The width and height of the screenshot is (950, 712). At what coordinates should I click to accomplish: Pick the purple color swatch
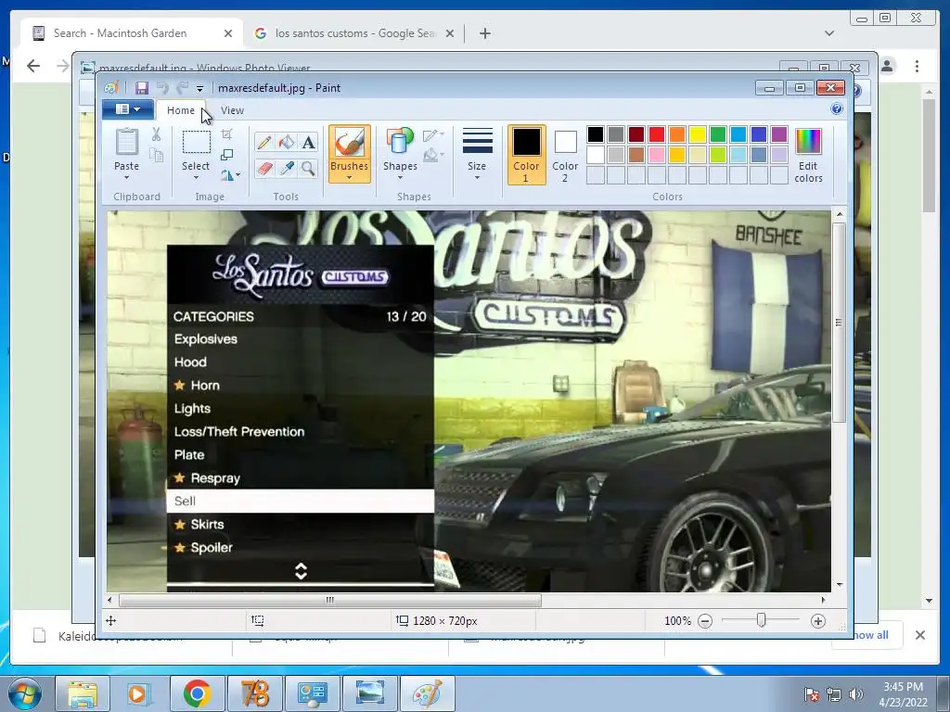click(x=778, y=133)
